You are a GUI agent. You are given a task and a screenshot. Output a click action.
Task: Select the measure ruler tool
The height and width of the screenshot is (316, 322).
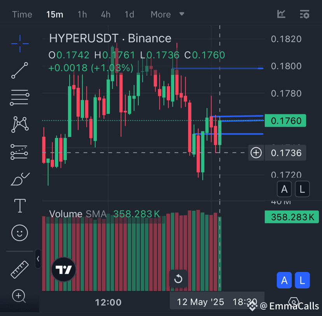coord(19,269)
